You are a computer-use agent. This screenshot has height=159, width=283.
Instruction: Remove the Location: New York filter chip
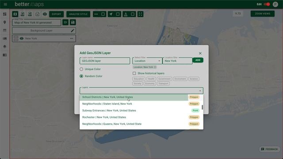pyautogui.click(x=155, y=67)
